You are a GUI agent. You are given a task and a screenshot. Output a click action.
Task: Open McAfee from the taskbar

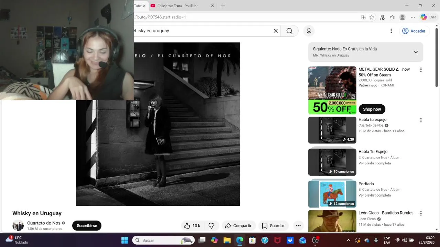tap(277, 240)
